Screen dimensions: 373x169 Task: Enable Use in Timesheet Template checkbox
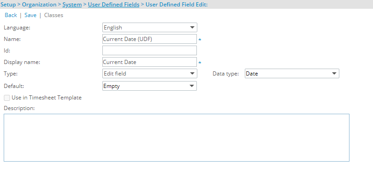point(7,98)
